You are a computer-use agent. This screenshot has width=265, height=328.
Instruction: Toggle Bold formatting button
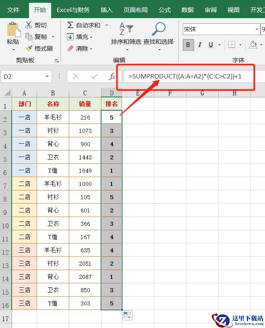pyautogui.click(x=188, y=45)
